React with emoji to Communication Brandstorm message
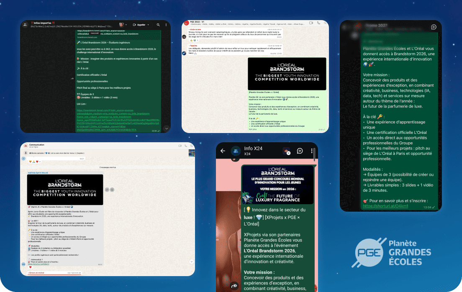Screen dimensions: 462x292 (112, 190)
